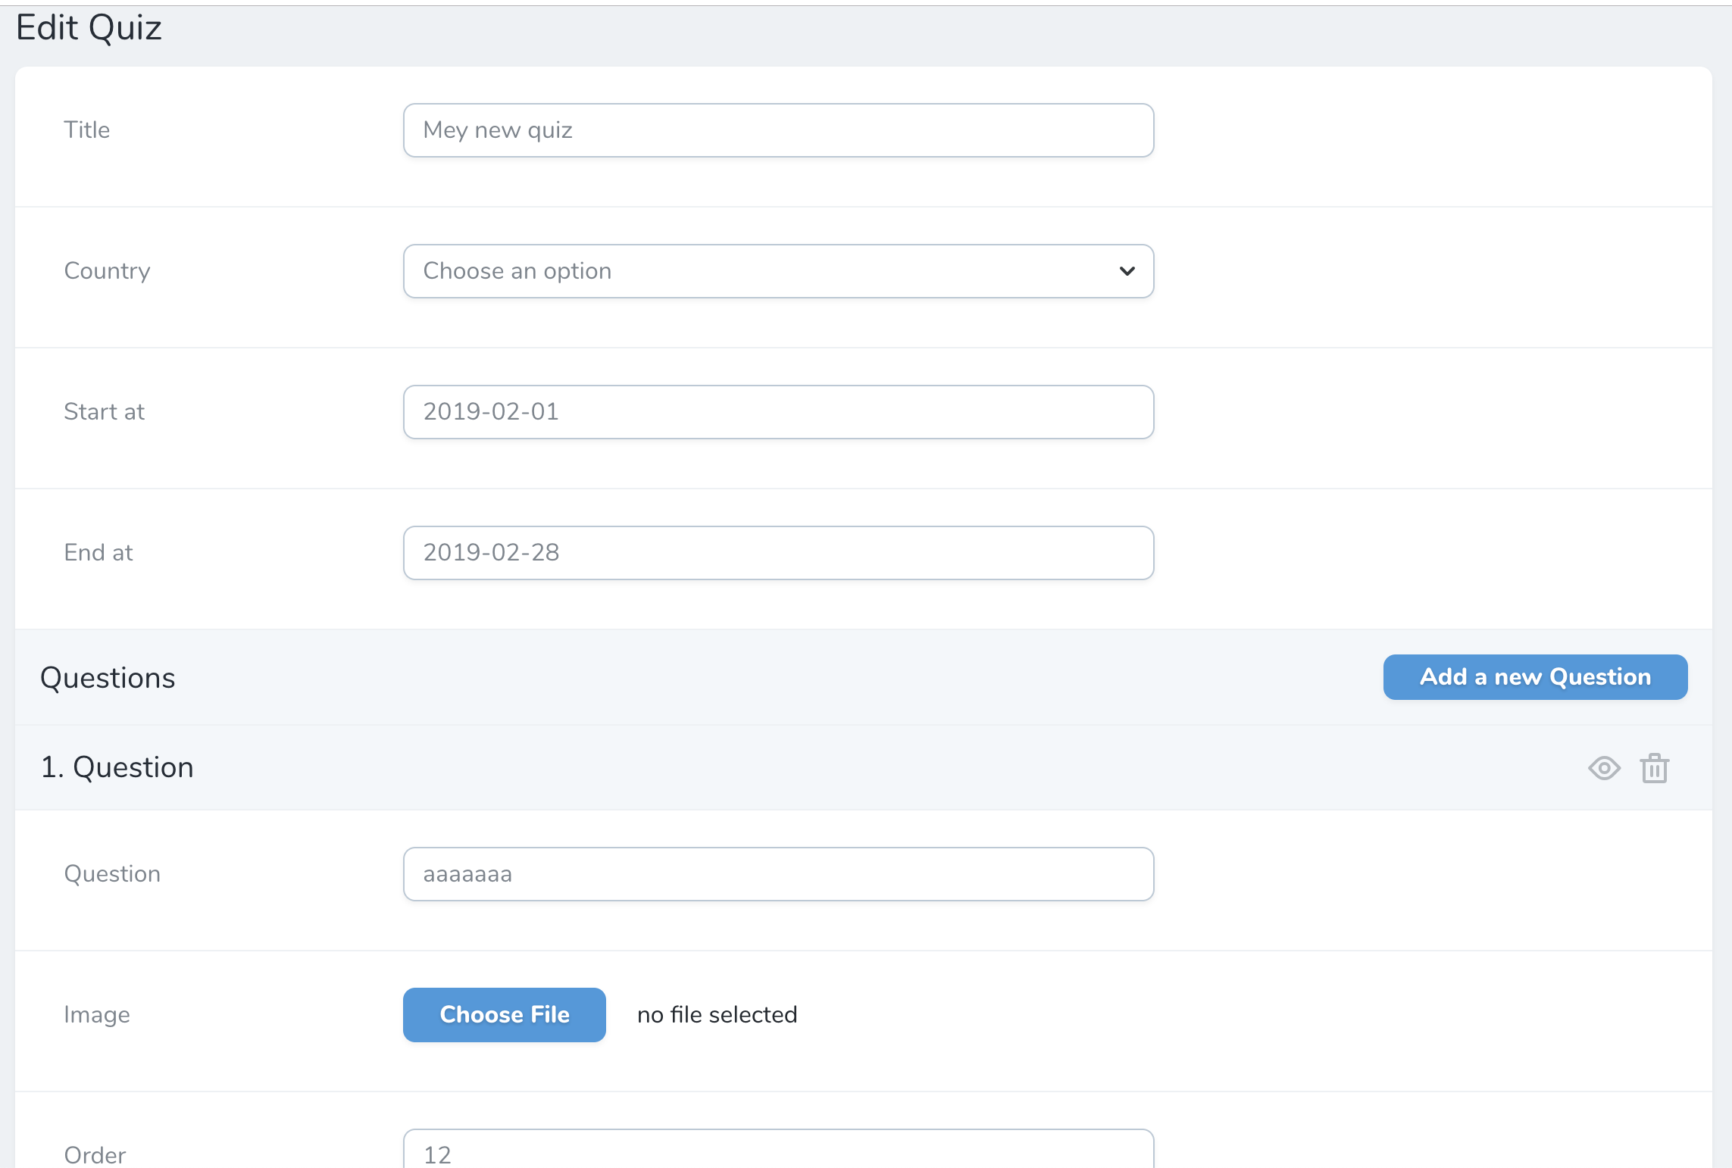The height and width of the screenshot is (1168, 1732).
Task: Click the 'Image' field label
Action: click(x=97, y=1015)
